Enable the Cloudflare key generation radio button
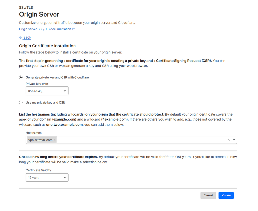This screenshot has width=258, height=211. coord(21,77)
